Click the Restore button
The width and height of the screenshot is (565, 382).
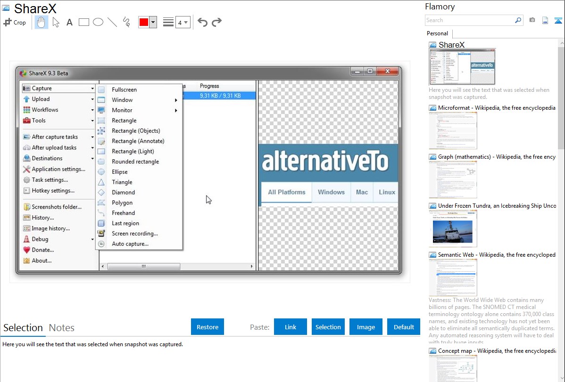[x=208, y=327]
